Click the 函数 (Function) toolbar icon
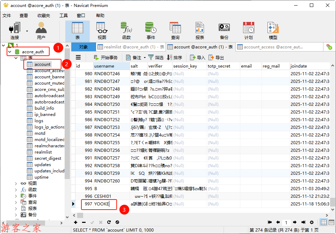This screenshot has height=234, width=336. tap(126, 31)
